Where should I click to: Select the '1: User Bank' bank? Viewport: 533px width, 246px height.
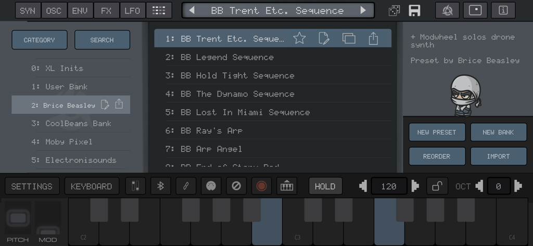[x=71, y=86]
